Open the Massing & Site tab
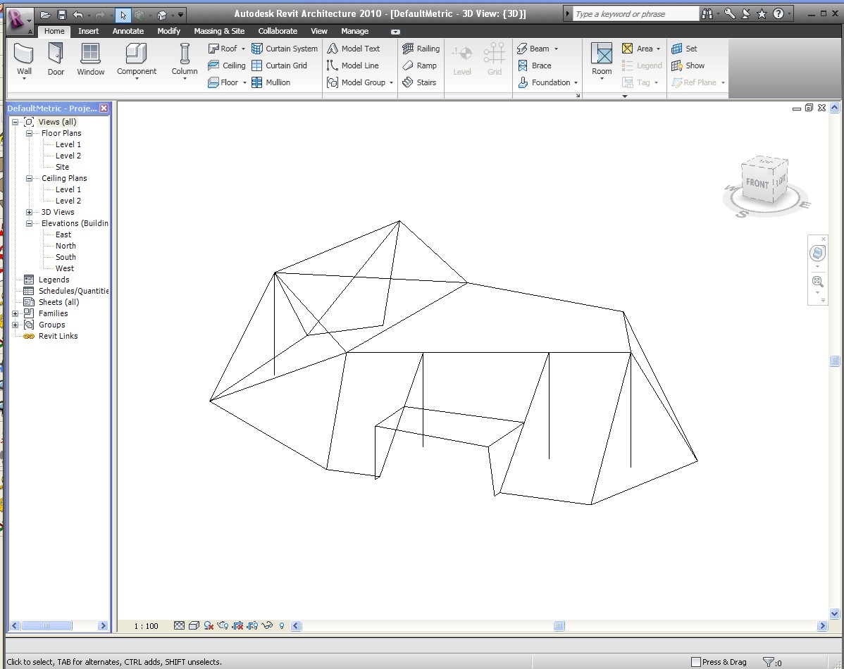 (219, 31)
